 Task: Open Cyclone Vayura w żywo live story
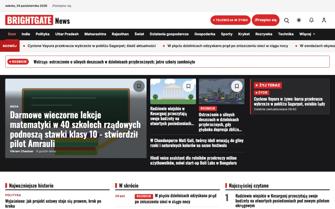point(289,101)
